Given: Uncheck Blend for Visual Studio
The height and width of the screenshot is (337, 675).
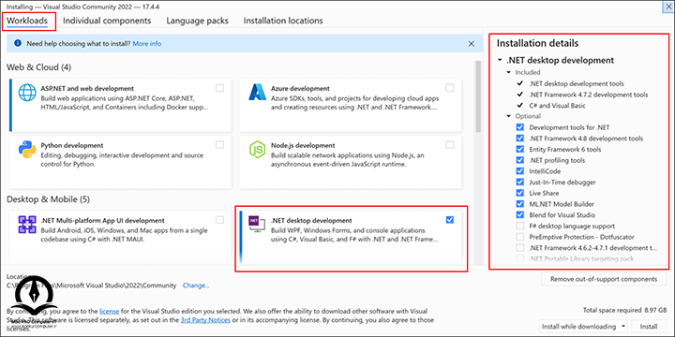Looking at the screenshot, I should coord(520,215).
